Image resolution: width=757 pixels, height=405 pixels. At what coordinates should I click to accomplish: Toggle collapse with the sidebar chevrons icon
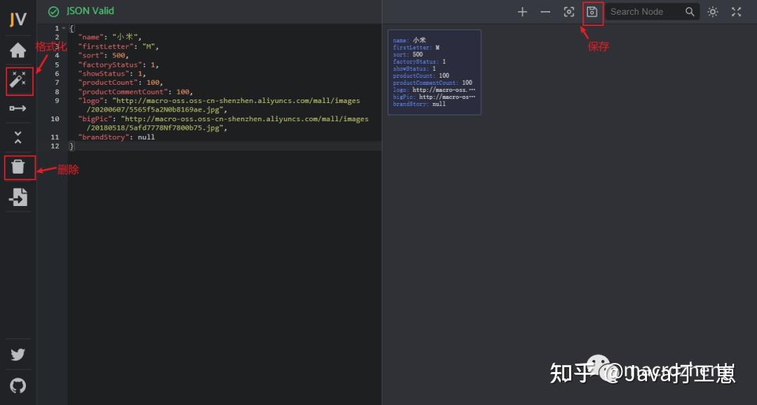pyautogui.click(x=19, y=137)
